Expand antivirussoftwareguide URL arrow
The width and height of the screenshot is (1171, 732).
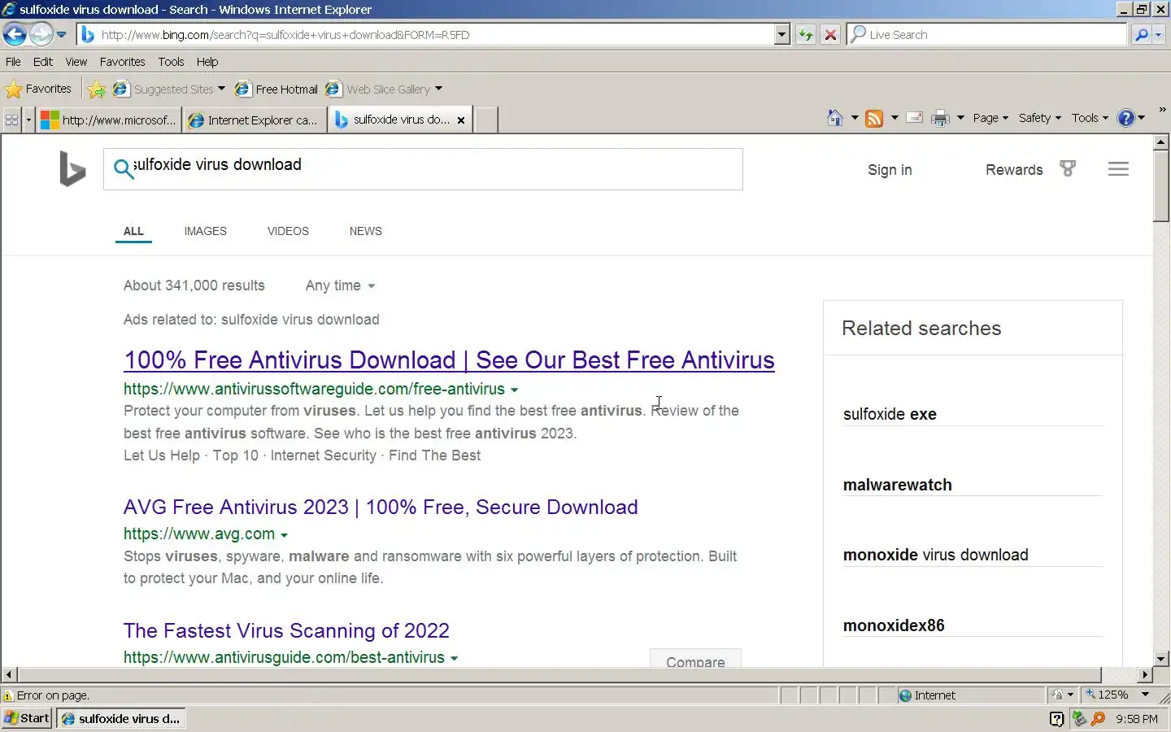coord(514,390)
